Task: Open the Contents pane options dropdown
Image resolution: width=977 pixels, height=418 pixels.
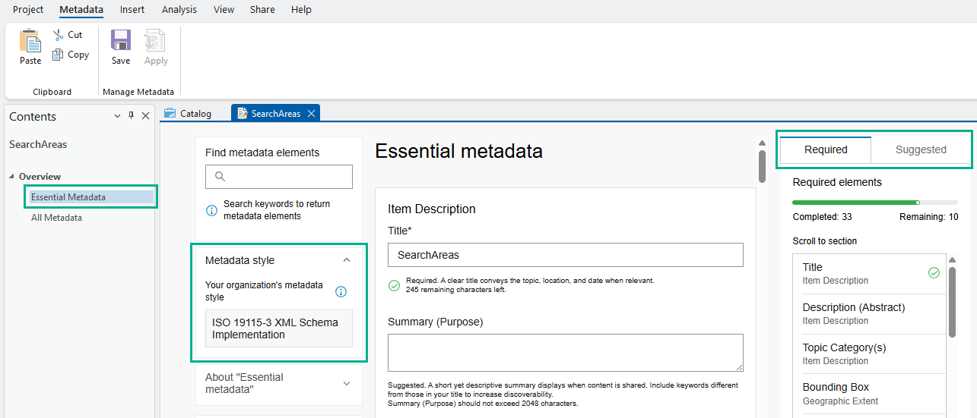Action: click(117, 116)
